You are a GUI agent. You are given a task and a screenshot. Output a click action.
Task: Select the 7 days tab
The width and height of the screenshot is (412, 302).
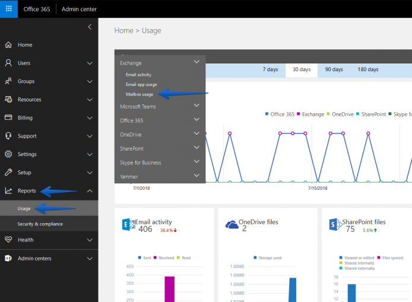click(x=270, y=69)
